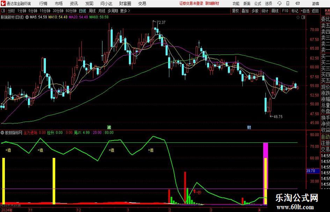The width and height of the screenshot is (330, 212).
Task: Open the round dropdown icon next to 联瑞新材(日线)
Action: click(27, 17)
